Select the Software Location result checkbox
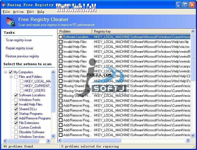Image resolution: width=197 pixels, height=150 pixels. tap(60, 37)
